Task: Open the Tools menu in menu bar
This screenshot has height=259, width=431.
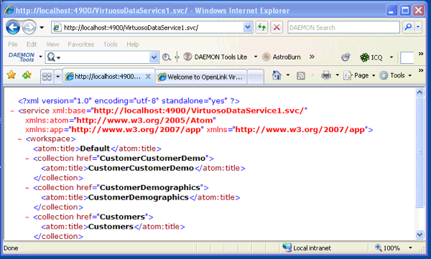Action: coord(110,44)
